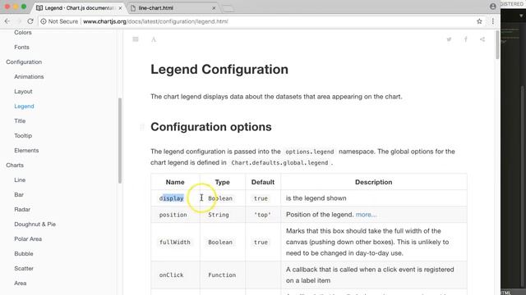Open the Tooltip configuration page
Screen dimensions: 526x295
click(x=23, y=135)
